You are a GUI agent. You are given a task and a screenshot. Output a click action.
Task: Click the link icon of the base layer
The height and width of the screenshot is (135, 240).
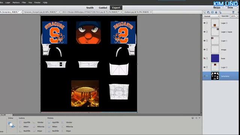pos(207,58)
